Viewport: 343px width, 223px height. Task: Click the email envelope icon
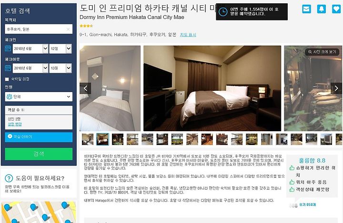(x=306, y=9)
